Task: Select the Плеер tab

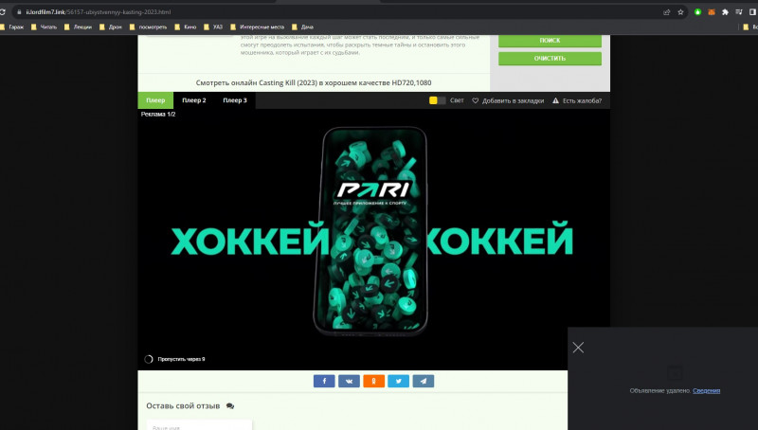Action: (x=155, y=100)
